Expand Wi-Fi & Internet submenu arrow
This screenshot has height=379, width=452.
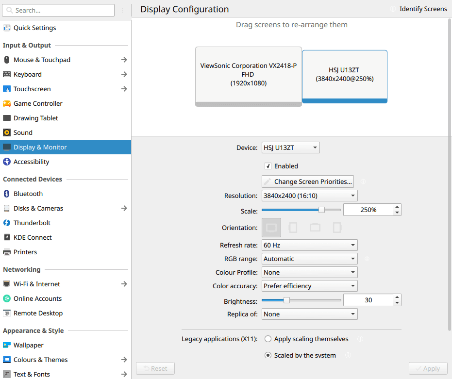pos(124,284)
